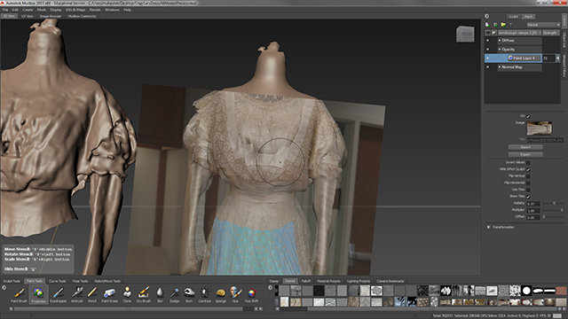This screenshot has width=568, height=319.
Task: Select the Sponge tool
Action: coord(221,295)
